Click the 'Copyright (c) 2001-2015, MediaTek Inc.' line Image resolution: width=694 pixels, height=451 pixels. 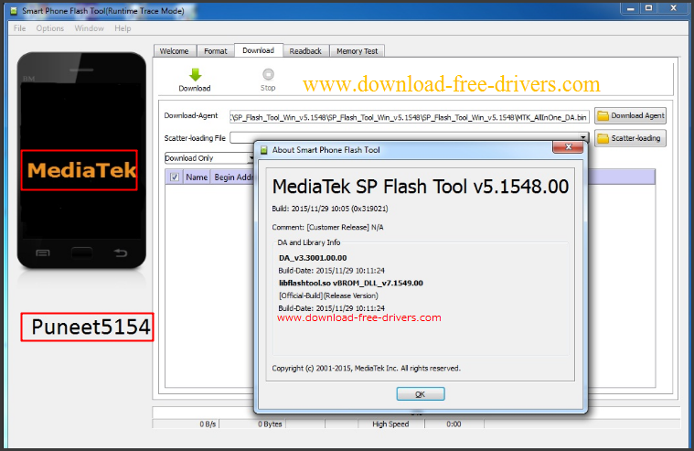[x=366, y=368]
